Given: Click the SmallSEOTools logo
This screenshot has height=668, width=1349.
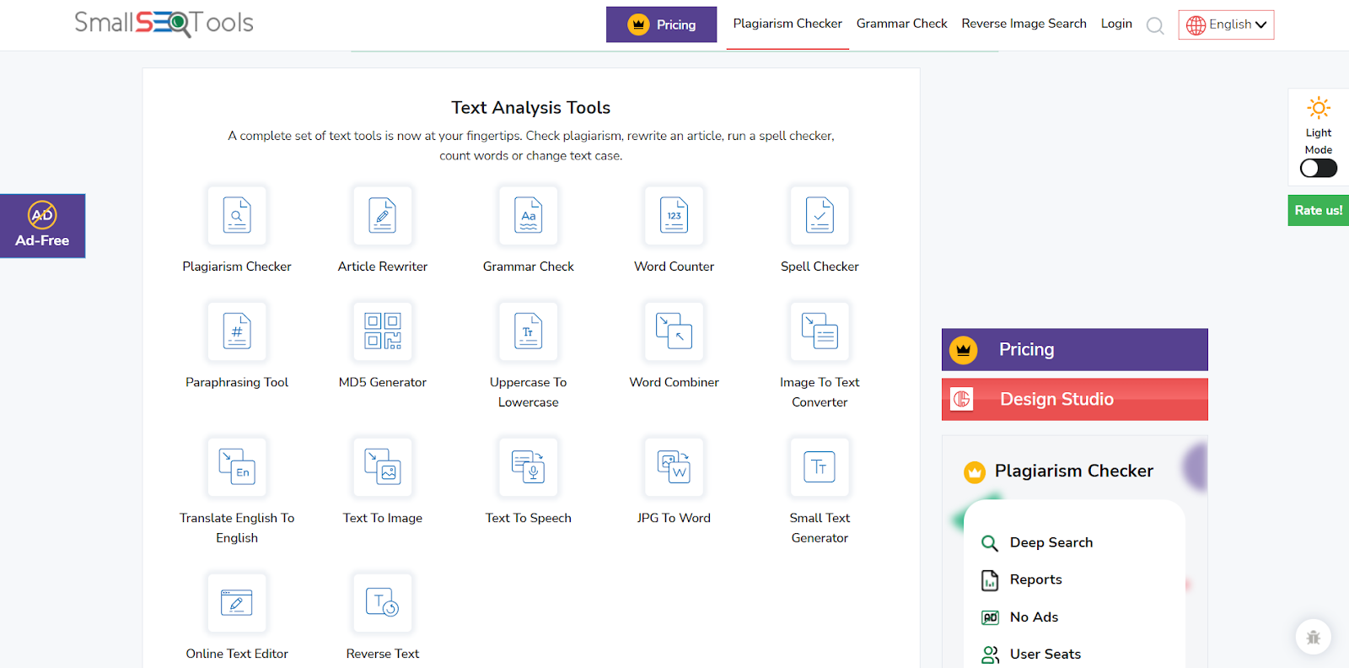Looking at the screenshot, I should coord(164,23).
